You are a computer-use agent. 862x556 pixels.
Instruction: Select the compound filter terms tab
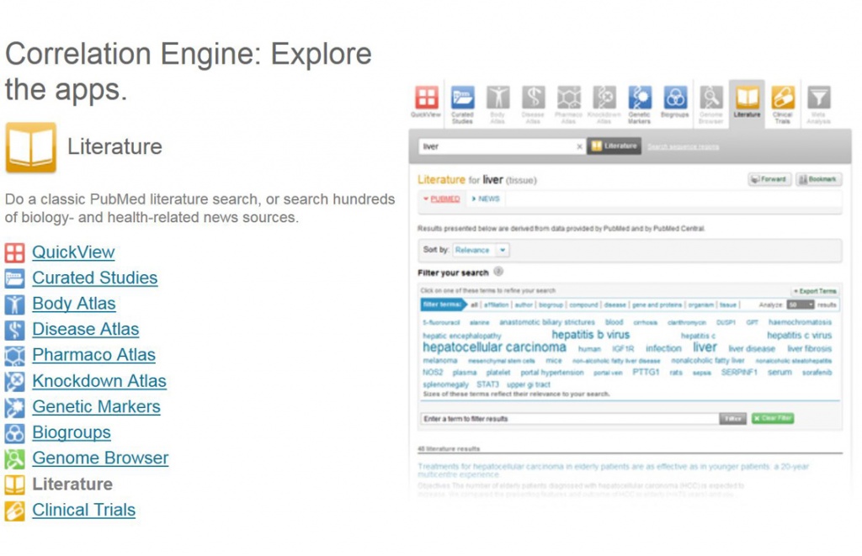583,305
